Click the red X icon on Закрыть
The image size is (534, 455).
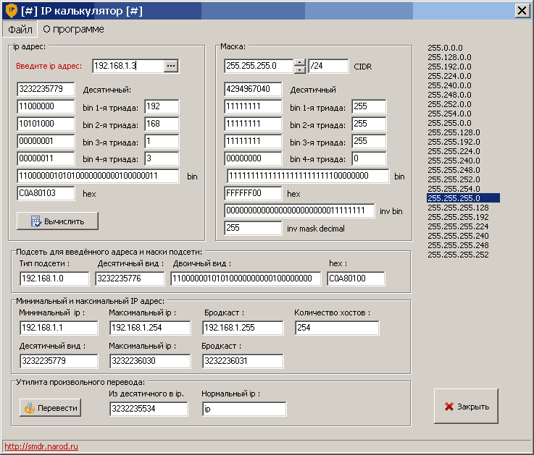(449, 407)
